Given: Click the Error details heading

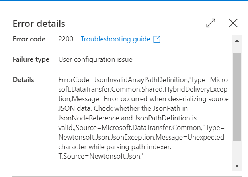Looking at the screenshot, I should 39,24.
